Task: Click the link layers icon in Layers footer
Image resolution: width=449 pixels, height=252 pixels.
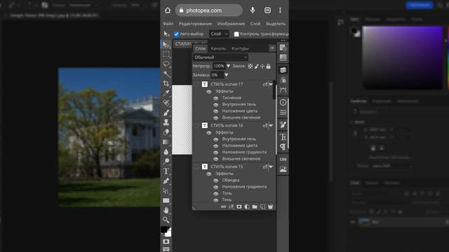Action: tap(223, 206)
